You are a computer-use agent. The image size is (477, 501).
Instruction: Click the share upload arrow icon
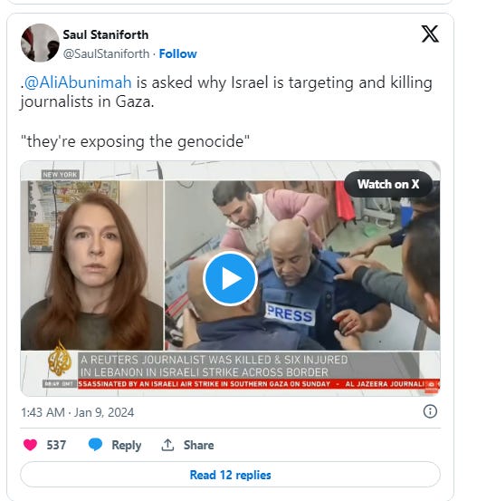click(167, 445)
